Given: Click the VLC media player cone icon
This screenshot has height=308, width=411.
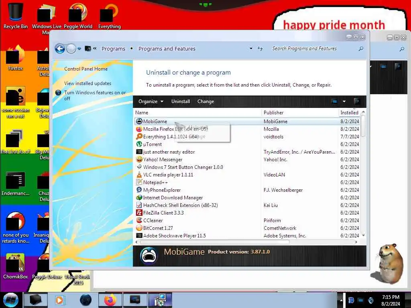Looking at the screenshot, I should pos(139,174).
